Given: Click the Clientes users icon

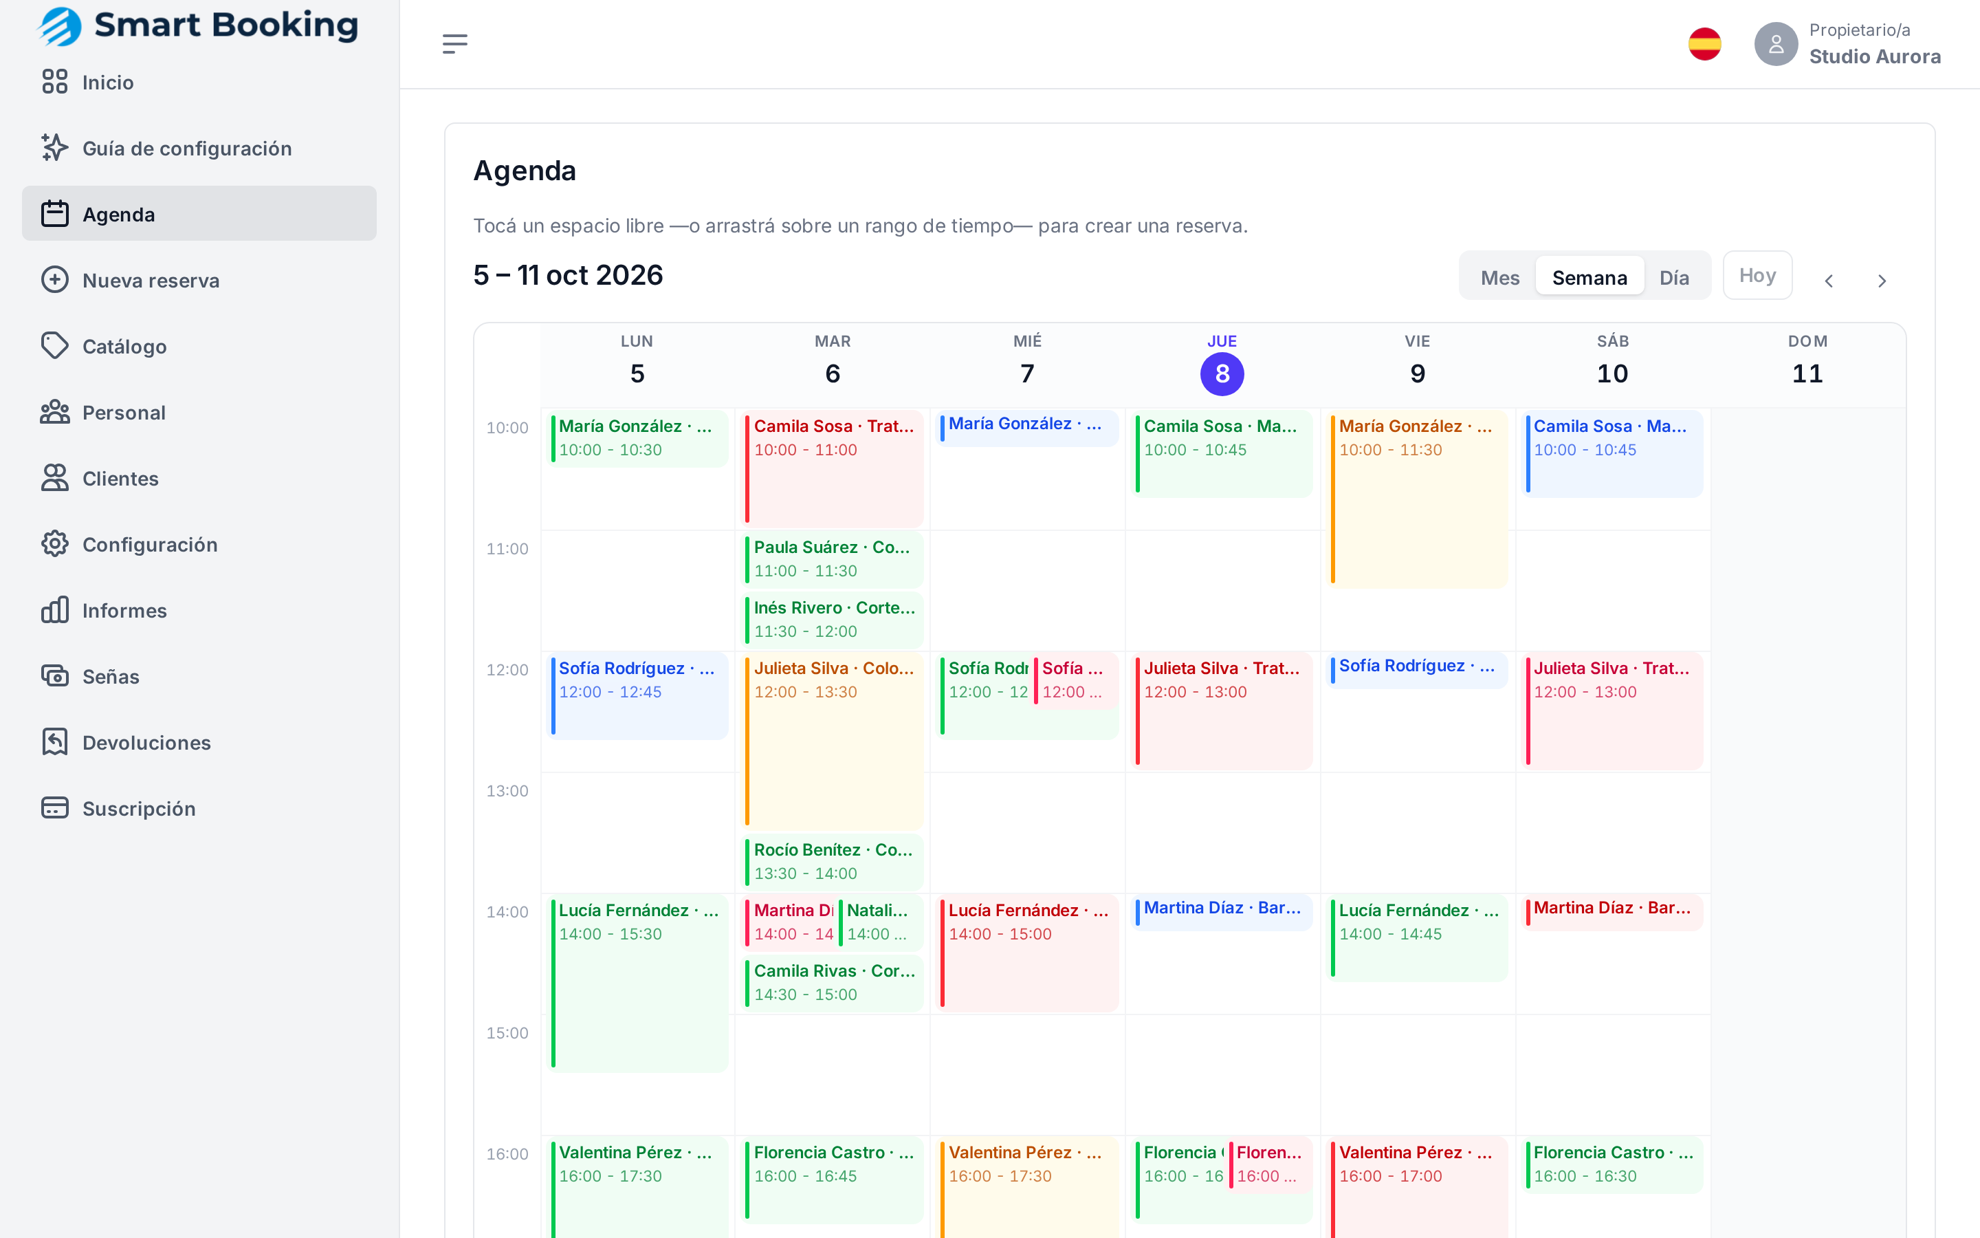Looking at the screenshot, I should (55, 478).
